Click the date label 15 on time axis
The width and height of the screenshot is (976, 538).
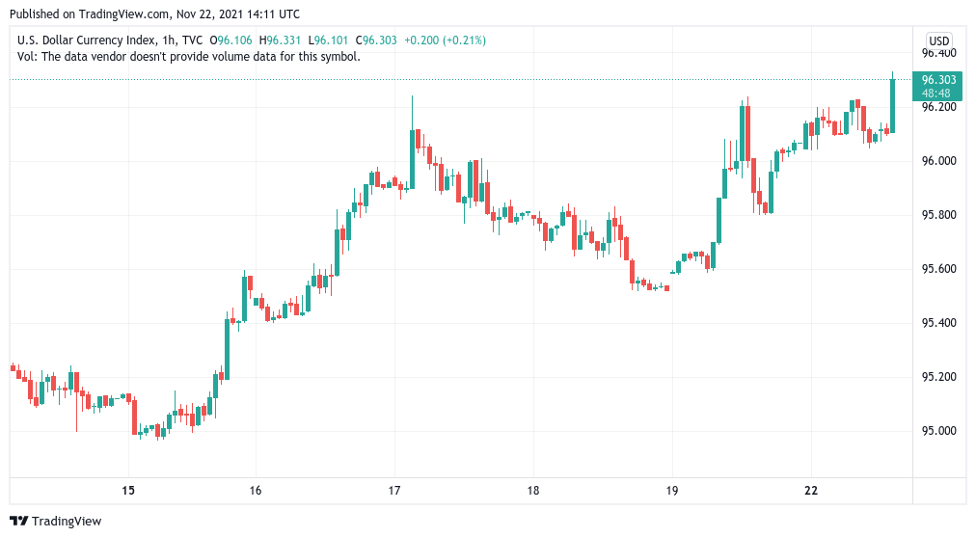click(x=128, y=491)
